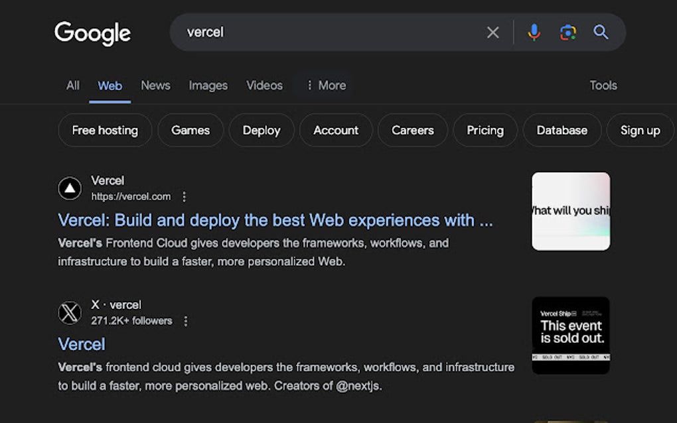Click the sold out event thumbnail

(570, 335)
